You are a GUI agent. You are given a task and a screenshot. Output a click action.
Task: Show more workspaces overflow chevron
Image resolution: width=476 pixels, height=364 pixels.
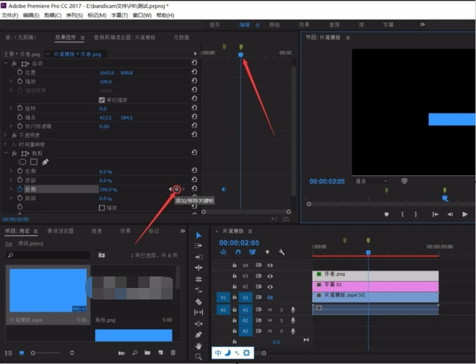point(422,24)
